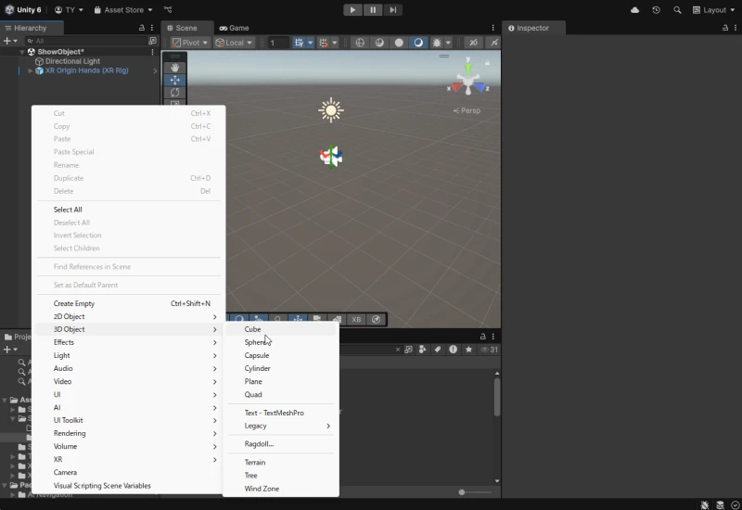Click the Hierarchy search field
The height and width of the screenshot is (510, 742).
tap(86, 41)
